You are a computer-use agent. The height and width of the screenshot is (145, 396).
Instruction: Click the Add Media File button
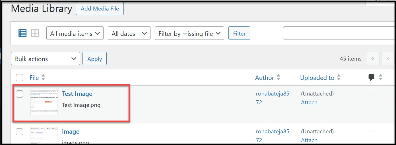point(100,9)
